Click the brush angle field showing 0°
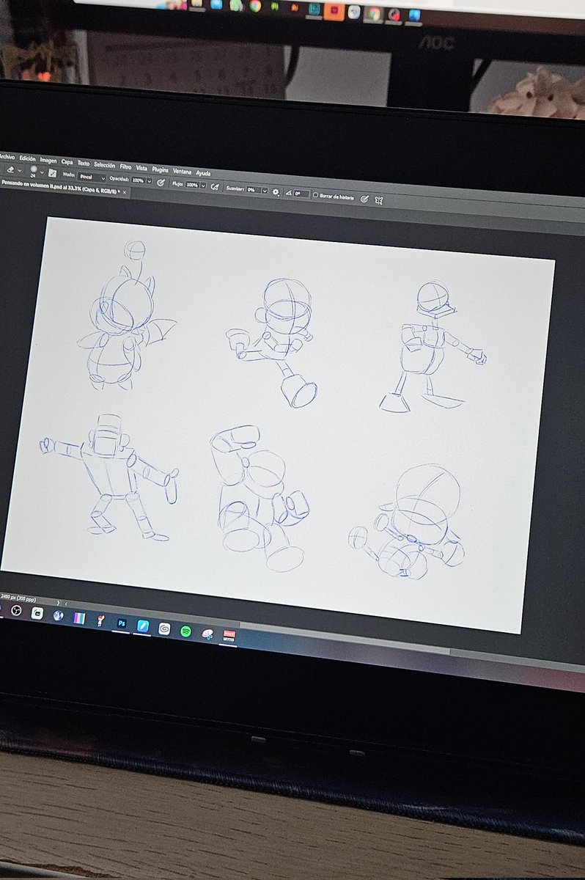The image size is (585, 880). point(301,194)
